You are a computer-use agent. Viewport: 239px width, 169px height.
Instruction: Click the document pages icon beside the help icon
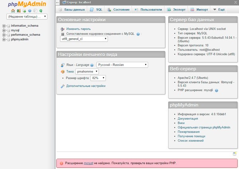point(35,11)
